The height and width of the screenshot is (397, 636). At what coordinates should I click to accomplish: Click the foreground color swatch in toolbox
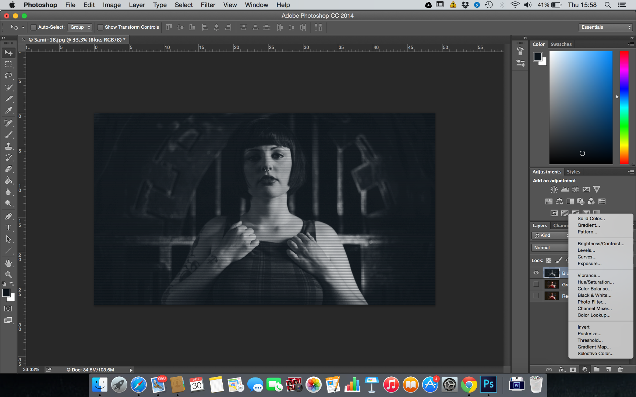(x=6, y=293)
